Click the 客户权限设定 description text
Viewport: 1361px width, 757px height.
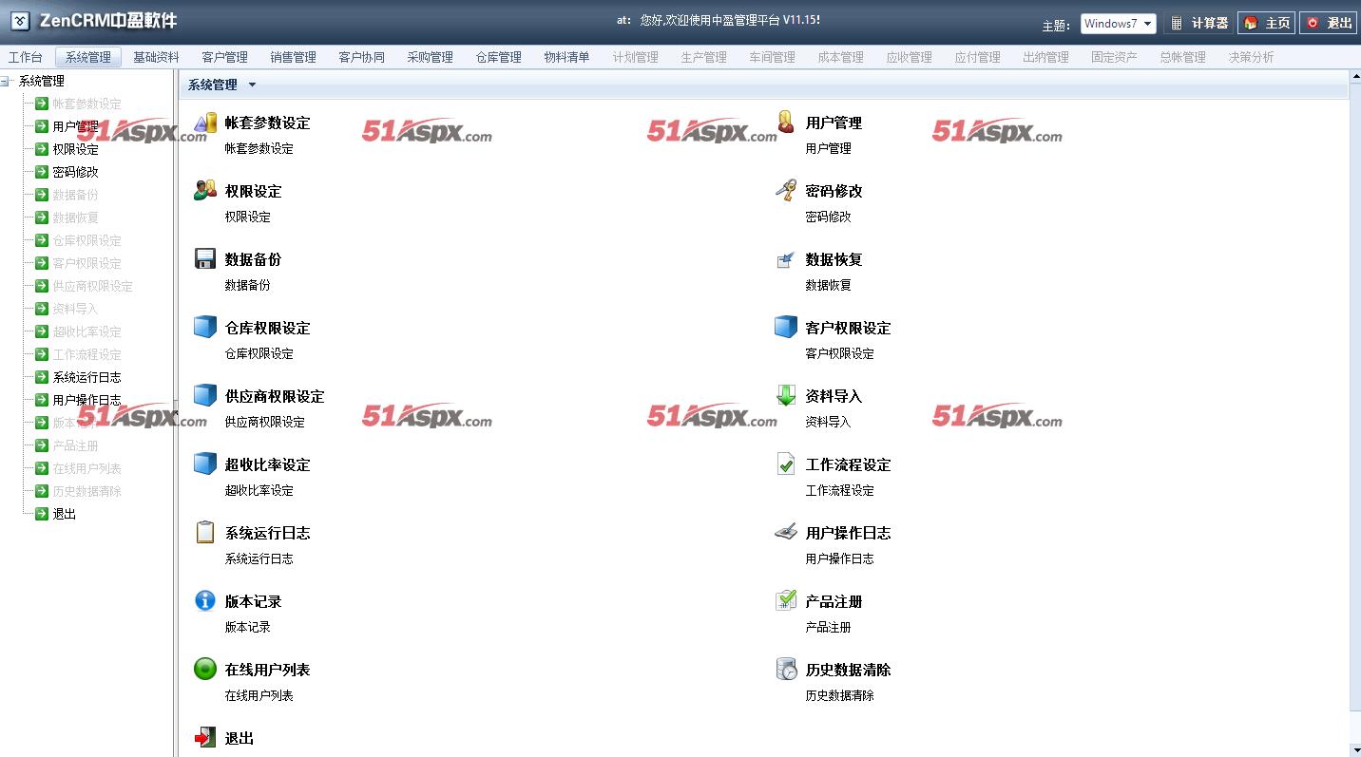839,353
